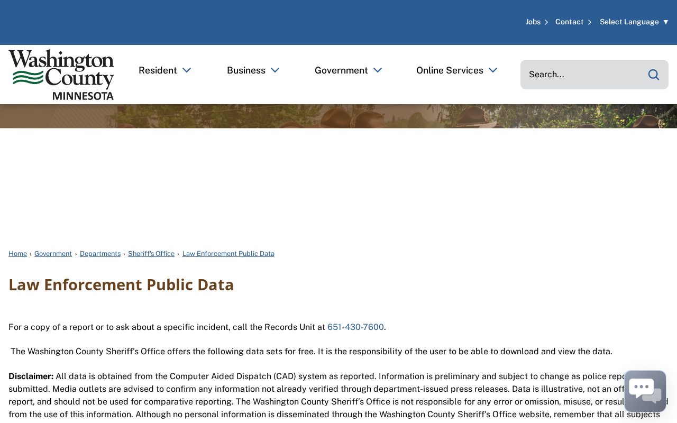Image resolution: width=677 pixels, height=423 pixels.
Task: Click the Washington County Minnesota logo
Action: pos(61,75)
